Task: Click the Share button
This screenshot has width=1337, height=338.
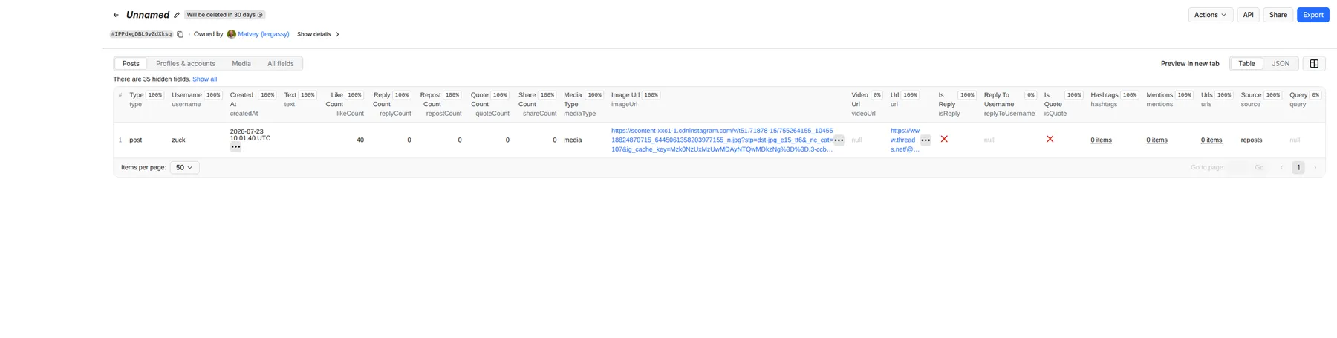Action: coord(1278,15)
